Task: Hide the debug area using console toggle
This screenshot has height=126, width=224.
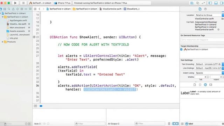Action: click(x=35, y=106)
